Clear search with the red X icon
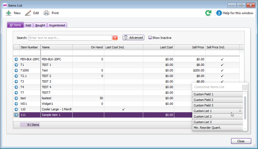This screenshot has height=149, width=258. point(115,38)
